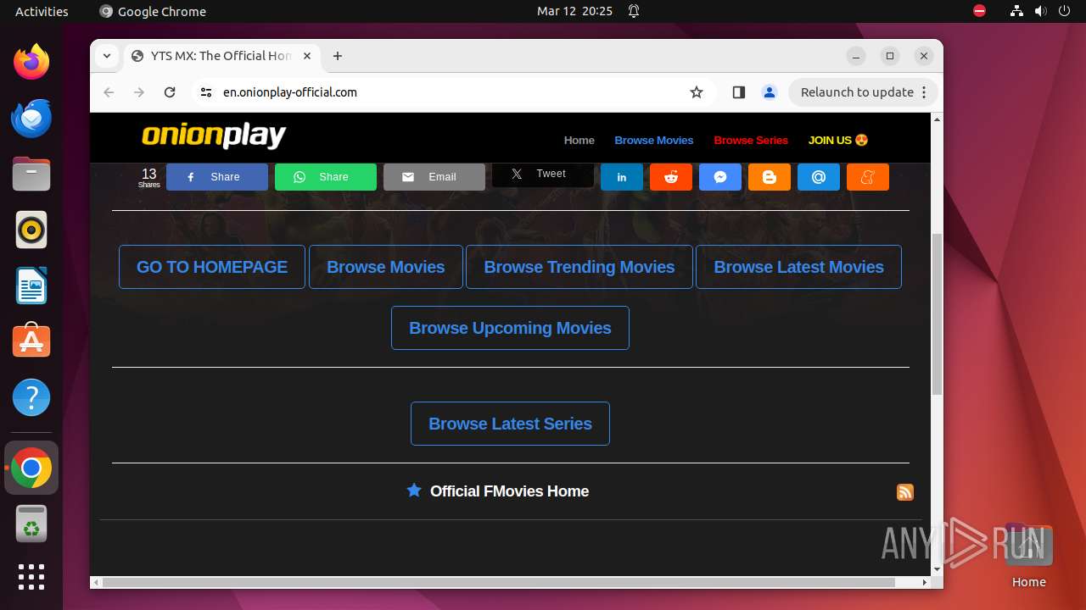Screen dimensions: 1086x610
Task: Open a new Chrome tab
Action: click(338, 56)
